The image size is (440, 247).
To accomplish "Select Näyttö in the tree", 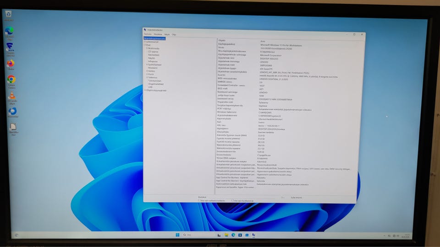I will point(152,58).
